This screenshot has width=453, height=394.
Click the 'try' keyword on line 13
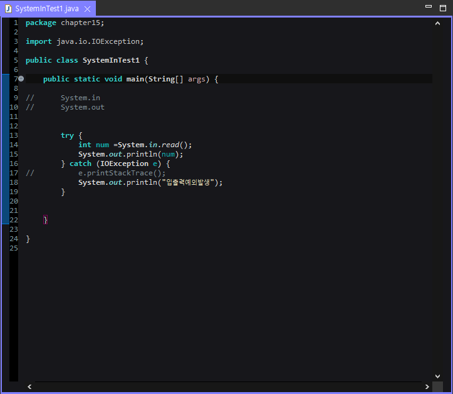(x=67, y=135)
